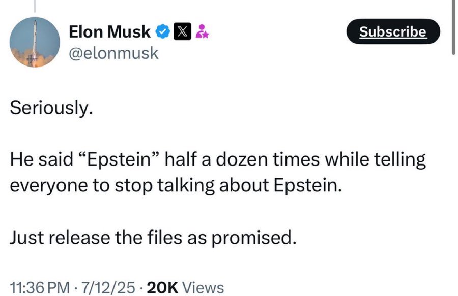Click the Subscribe button
This screenshot has height=296, width=458.
(x=392, y=31)
